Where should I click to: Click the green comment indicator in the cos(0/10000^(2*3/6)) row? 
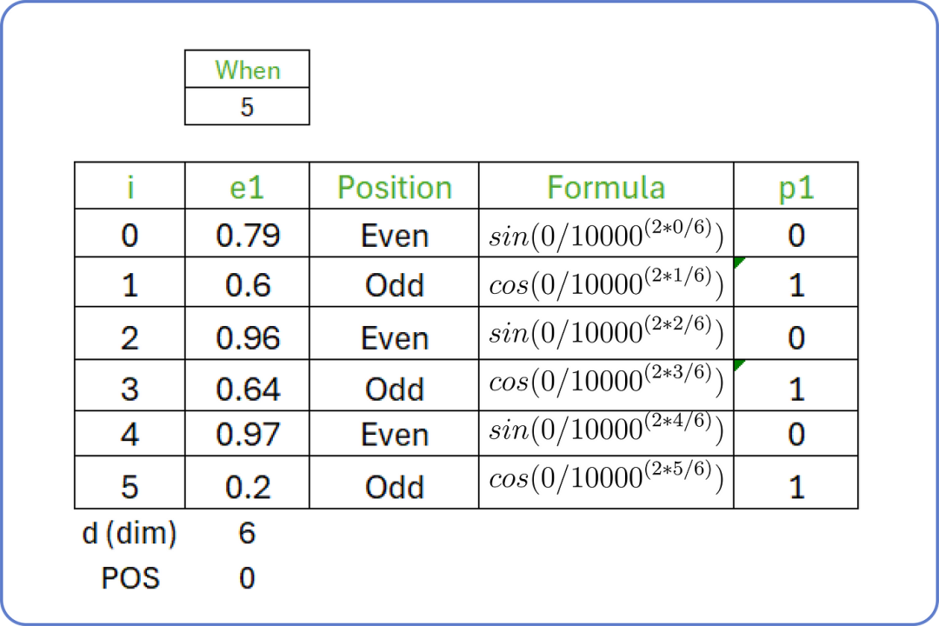click(x=739, y=364)
